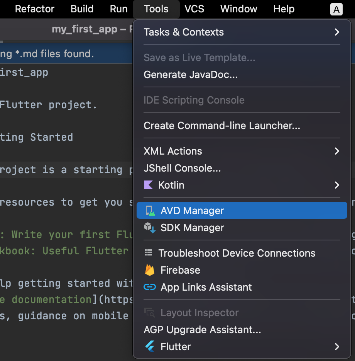Click the input source 'A' icon in menu bar
This screenshot has width=355, height=361.
pos(336,9)
